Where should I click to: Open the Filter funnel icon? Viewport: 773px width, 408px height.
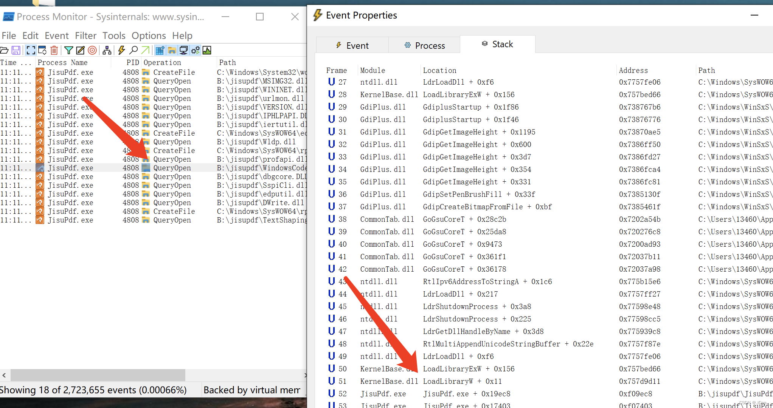68,50
